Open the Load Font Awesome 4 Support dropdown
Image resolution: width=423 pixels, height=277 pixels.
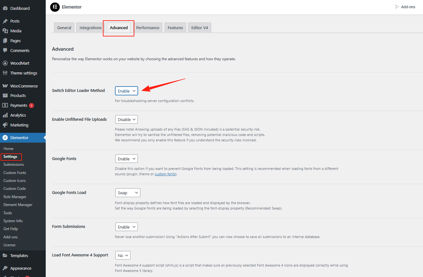(123, 255)
